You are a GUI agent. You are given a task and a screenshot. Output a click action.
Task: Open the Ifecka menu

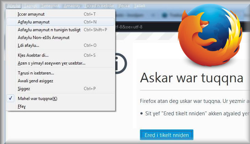tap(124, 6)
